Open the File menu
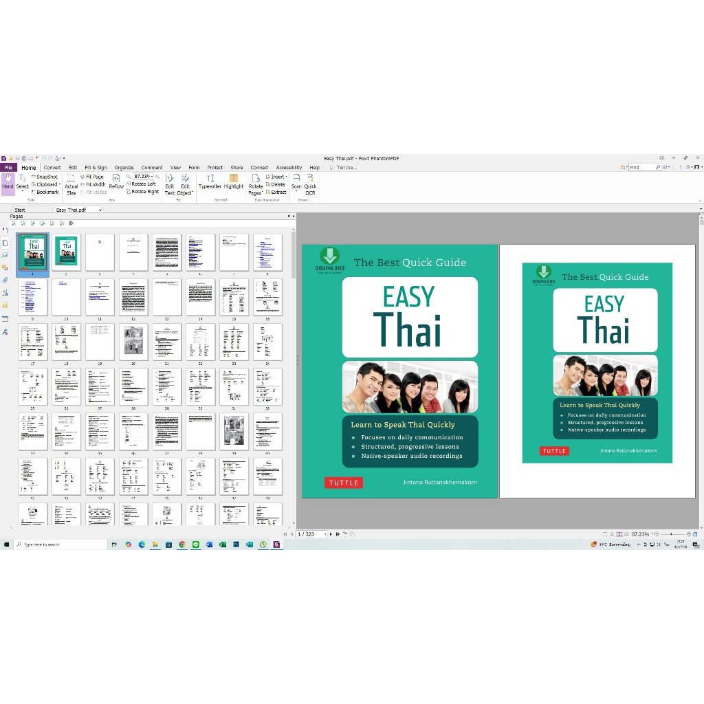The width and height of the screenshot is (704, 704). pos(8,168)
